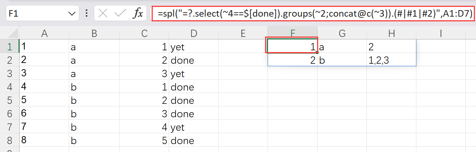The image size is (476, 152).
Task: Open the Insert Function fx icon
Action: point(137,14)
